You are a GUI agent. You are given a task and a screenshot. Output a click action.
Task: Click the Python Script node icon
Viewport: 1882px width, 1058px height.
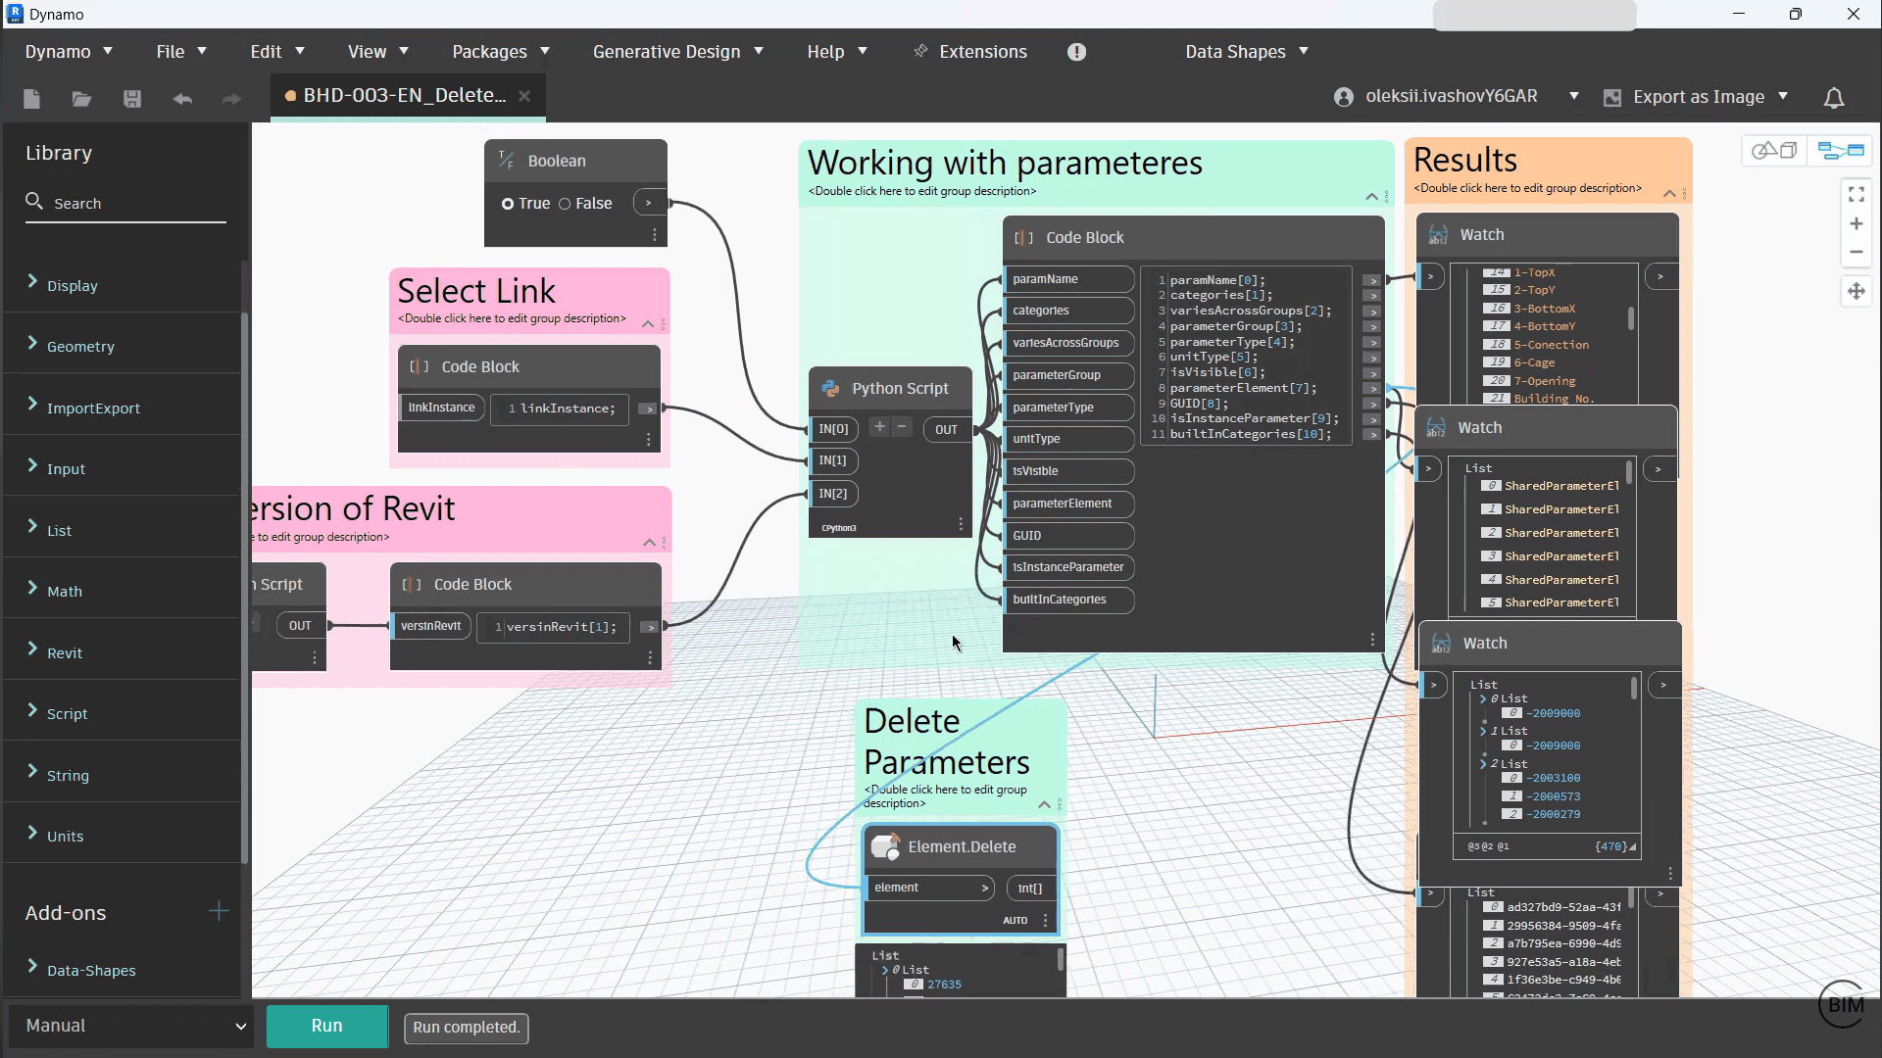point(831,388)
